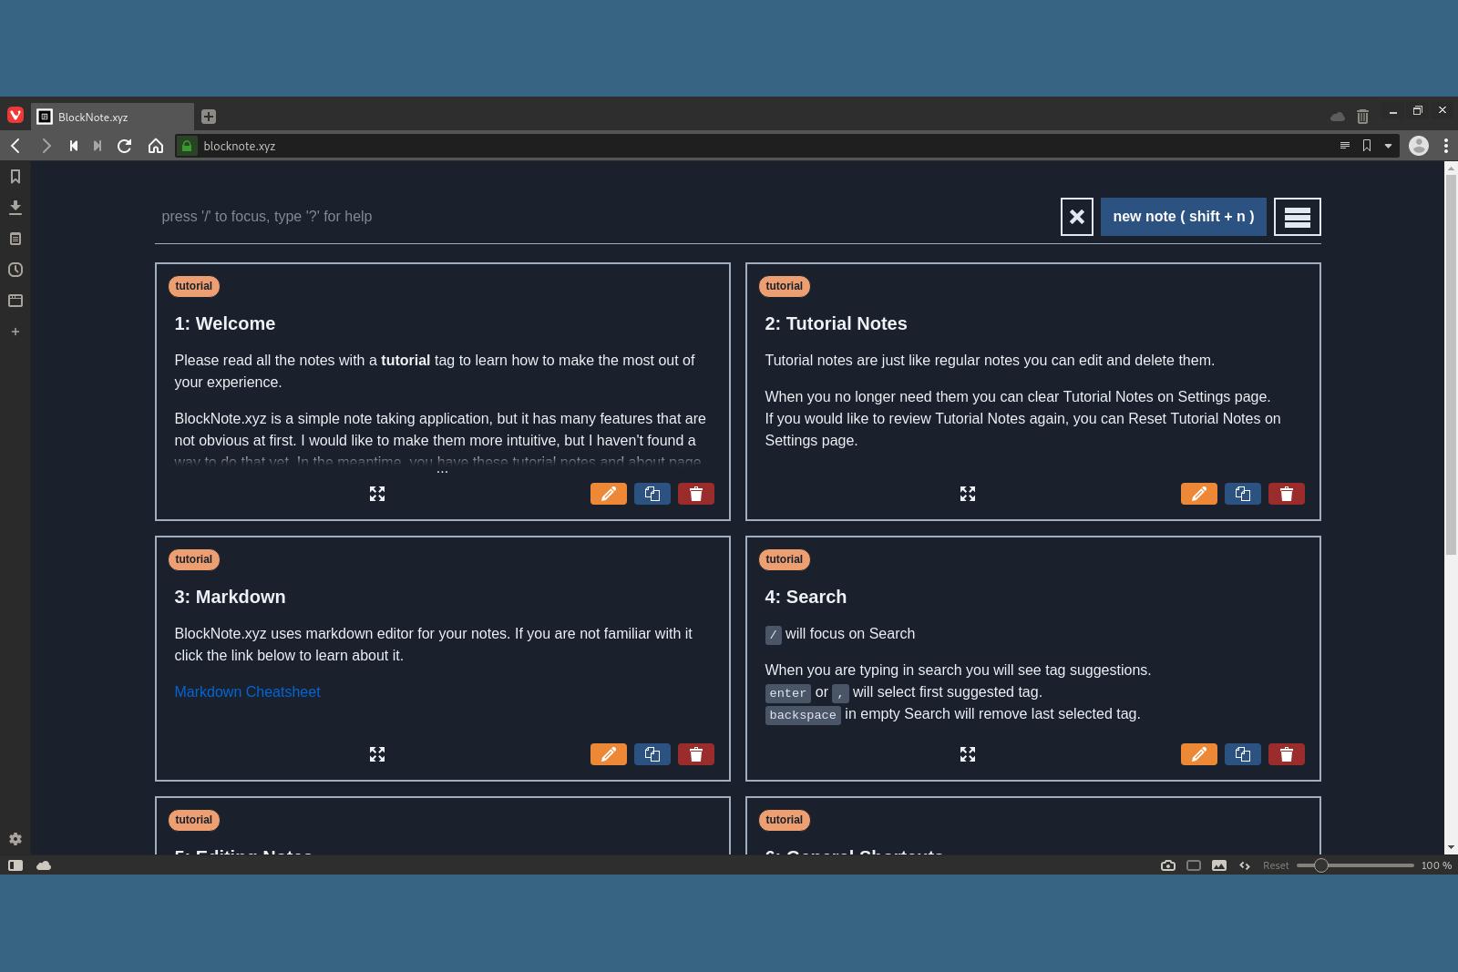Open the Downloads side panel
The height and width of the screenshot is (972, 1458).
[x=15, y=208]
